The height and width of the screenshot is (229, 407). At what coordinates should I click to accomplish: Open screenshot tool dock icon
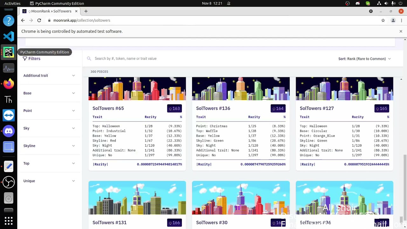[x=9, y=147]
